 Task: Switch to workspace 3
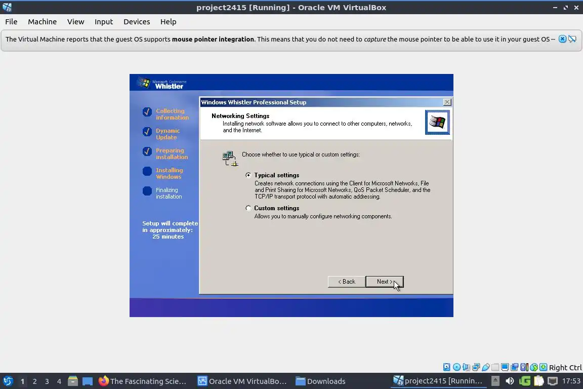click(x=47, y=381)
